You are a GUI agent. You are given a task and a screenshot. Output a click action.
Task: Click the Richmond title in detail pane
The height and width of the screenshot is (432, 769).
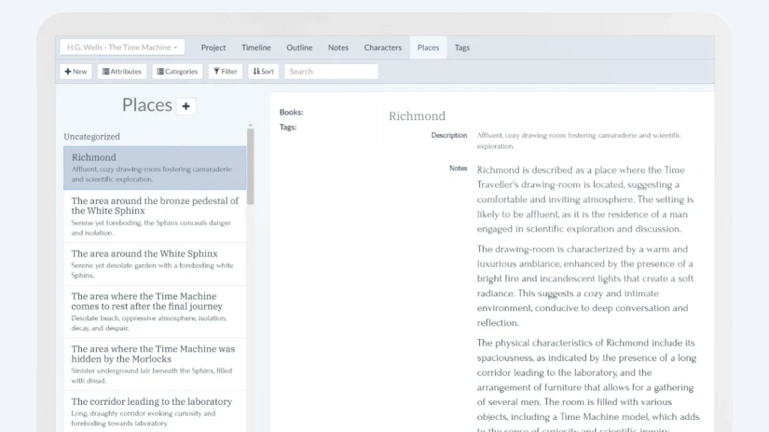417,116
